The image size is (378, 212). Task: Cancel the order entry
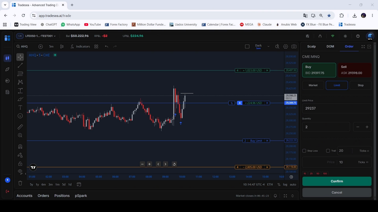point(337,192)
